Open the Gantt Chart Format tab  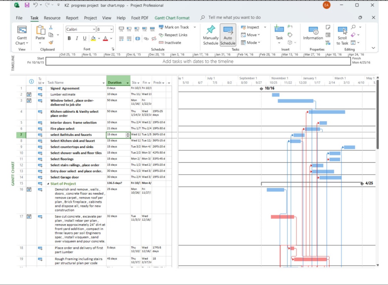(172, 18)
